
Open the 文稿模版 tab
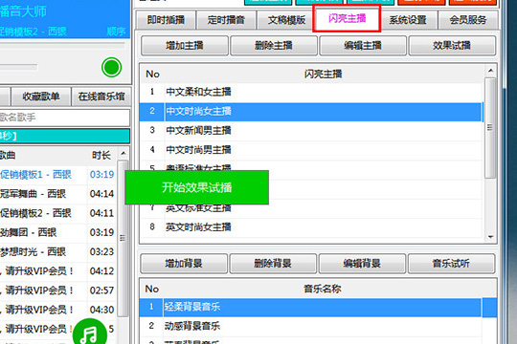pos(286,20)
